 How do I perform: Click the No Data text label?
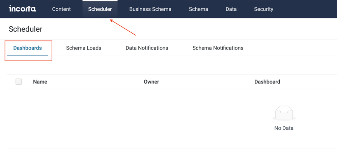[x=284, y=128]
